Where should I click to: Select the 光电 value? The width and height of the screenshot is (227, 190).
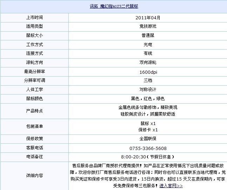[x=148, y=45]
